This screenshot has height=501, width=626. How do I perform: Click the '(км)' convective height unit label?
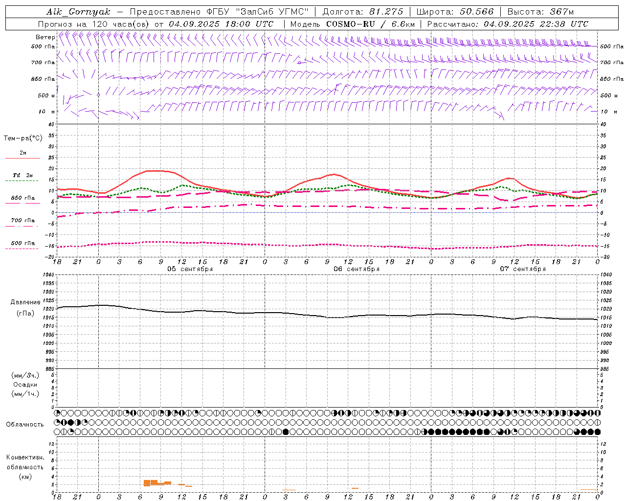[25, 477]
